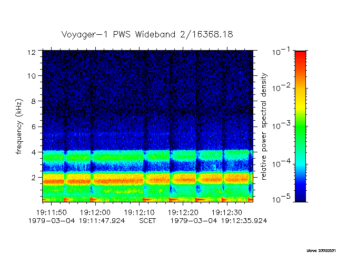Click the start timestamp '1979-03-04 19:11:47.924'
The image size is (337, 253).
[77, 221]
